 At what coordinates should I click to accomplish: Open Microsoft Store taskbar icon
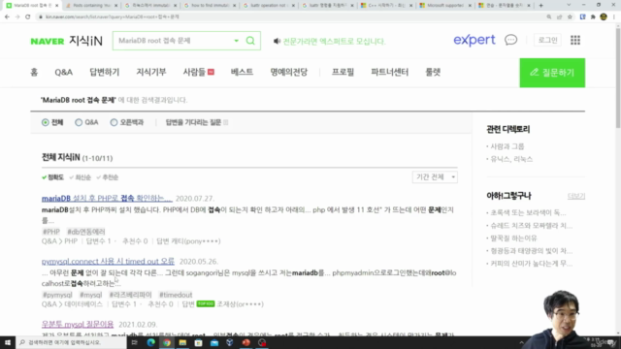tap(198, 342)
